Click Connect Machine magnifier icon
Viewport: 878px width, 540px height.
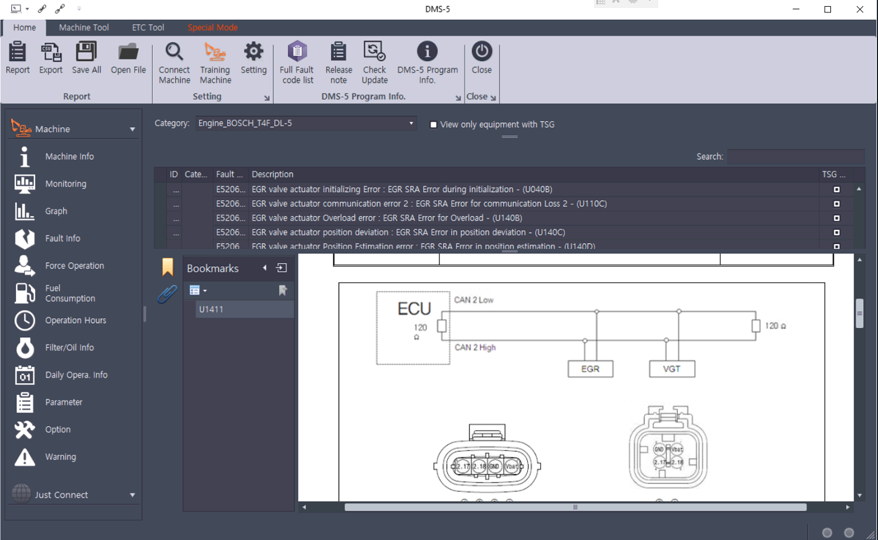pos(174,52)
